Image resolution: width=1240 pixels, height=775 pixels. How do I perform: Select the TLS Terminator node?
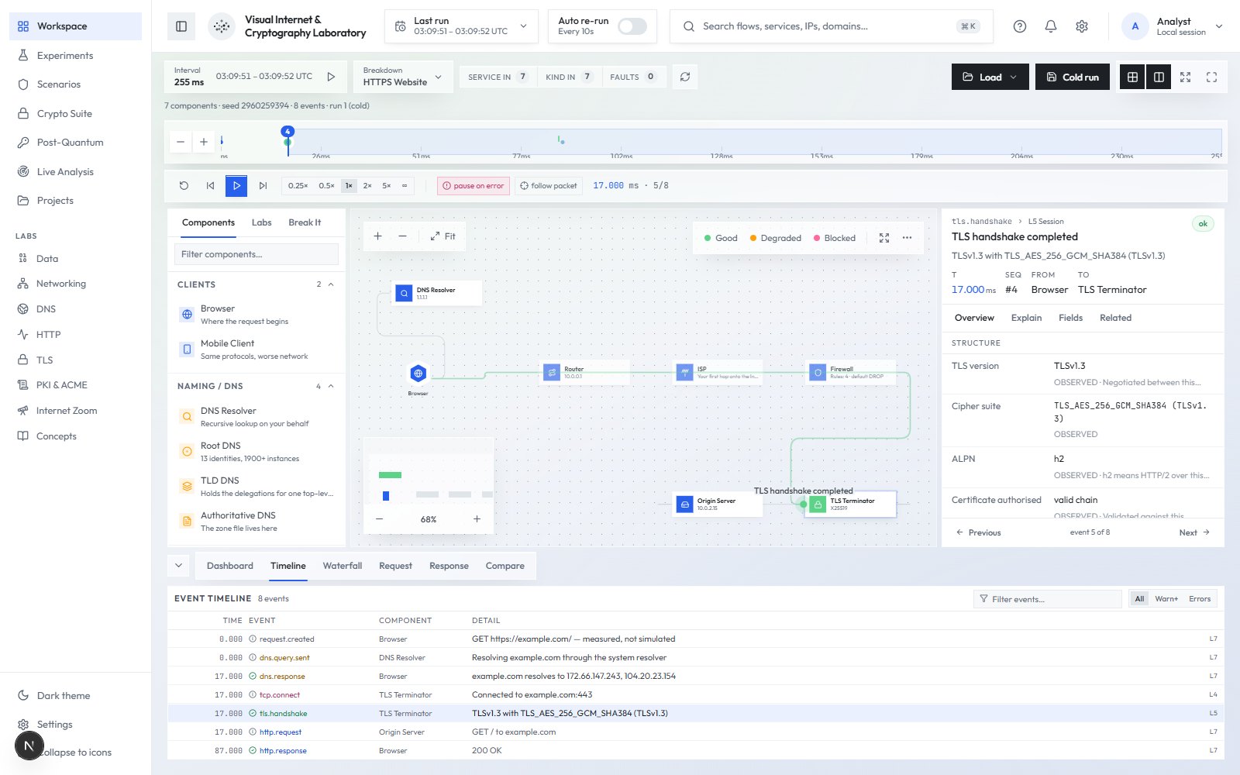(x=851, y=505)
